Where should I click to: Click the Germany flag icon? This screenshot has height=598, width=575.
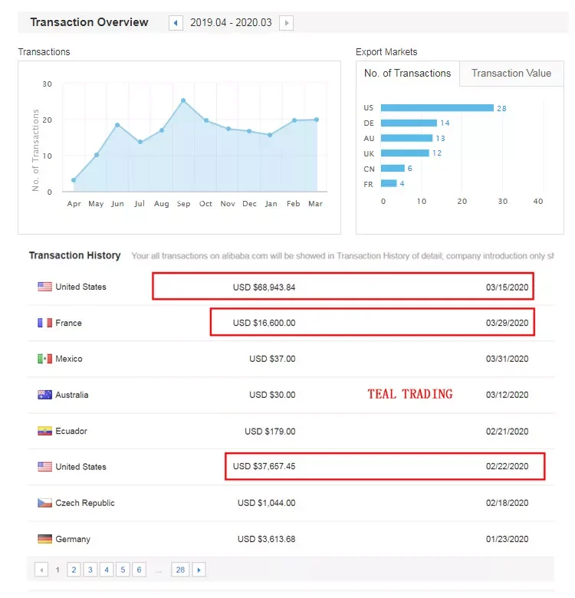44,539
